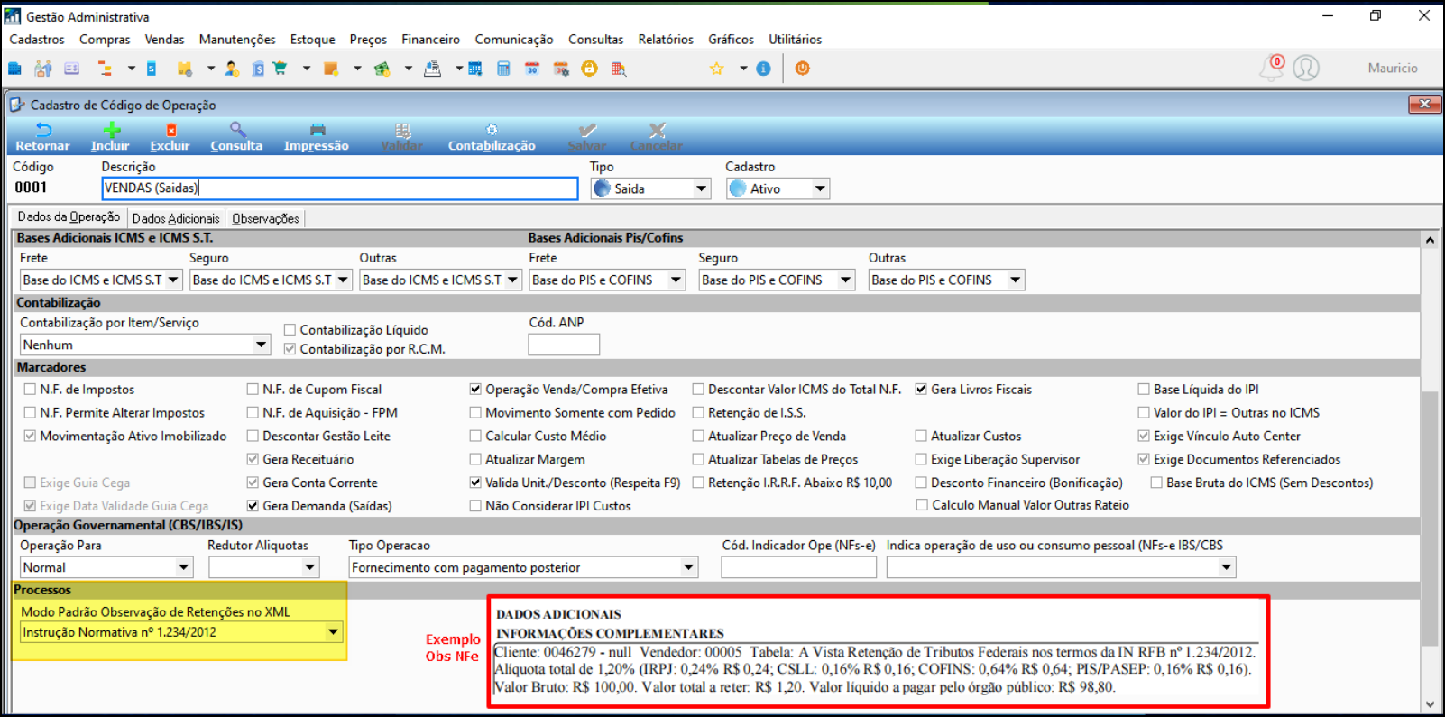Switch to Dados Adicionais tab
This screenshot has height=717, width=1445.
176,218
